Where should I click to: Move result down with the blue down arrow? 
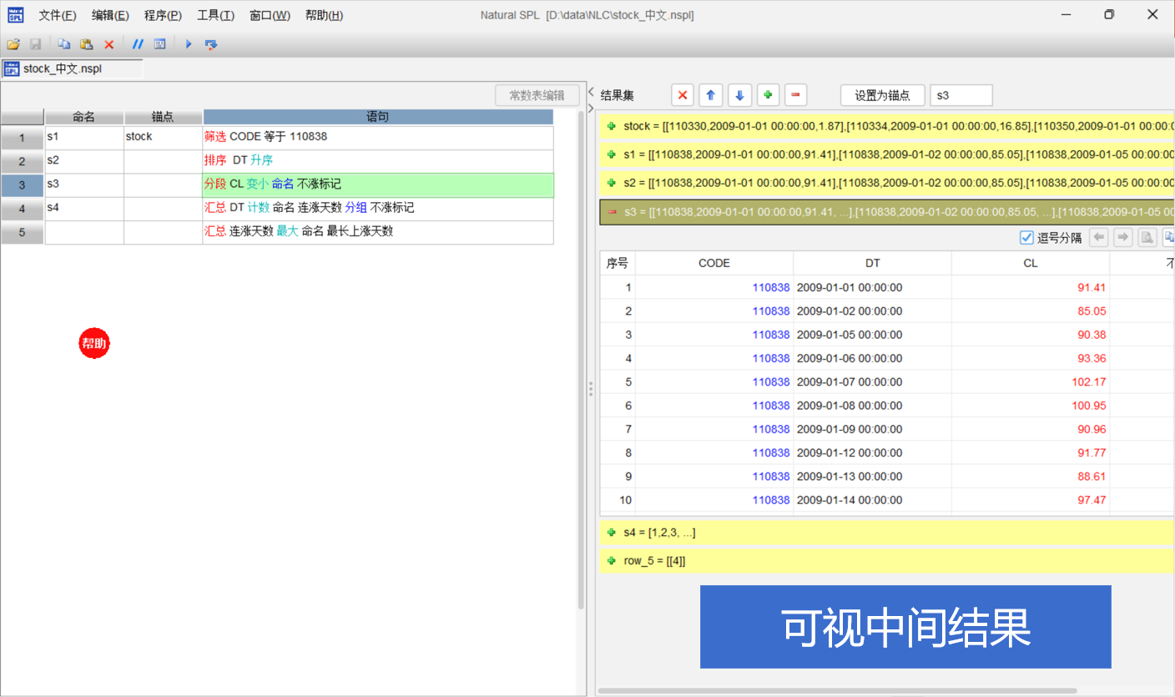[x=739, y=95]
